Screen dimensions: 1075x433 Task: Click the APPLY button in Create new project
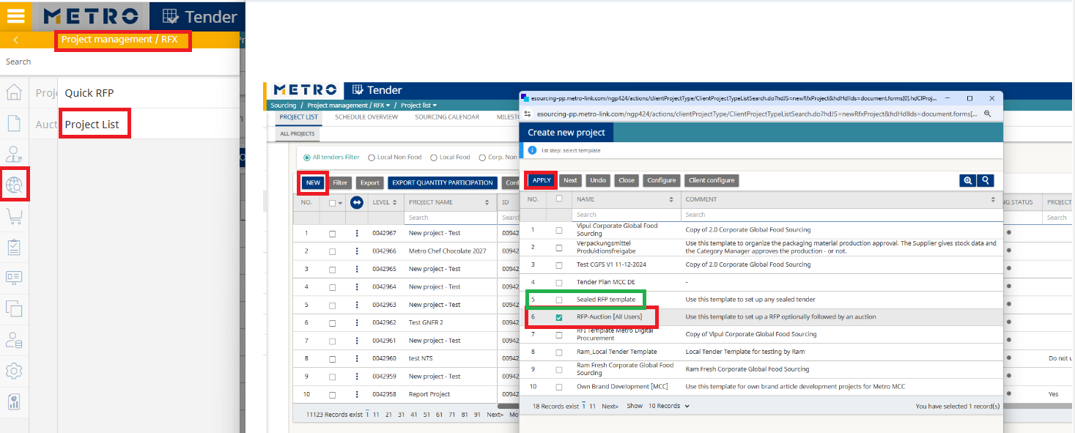click(542, 180)
